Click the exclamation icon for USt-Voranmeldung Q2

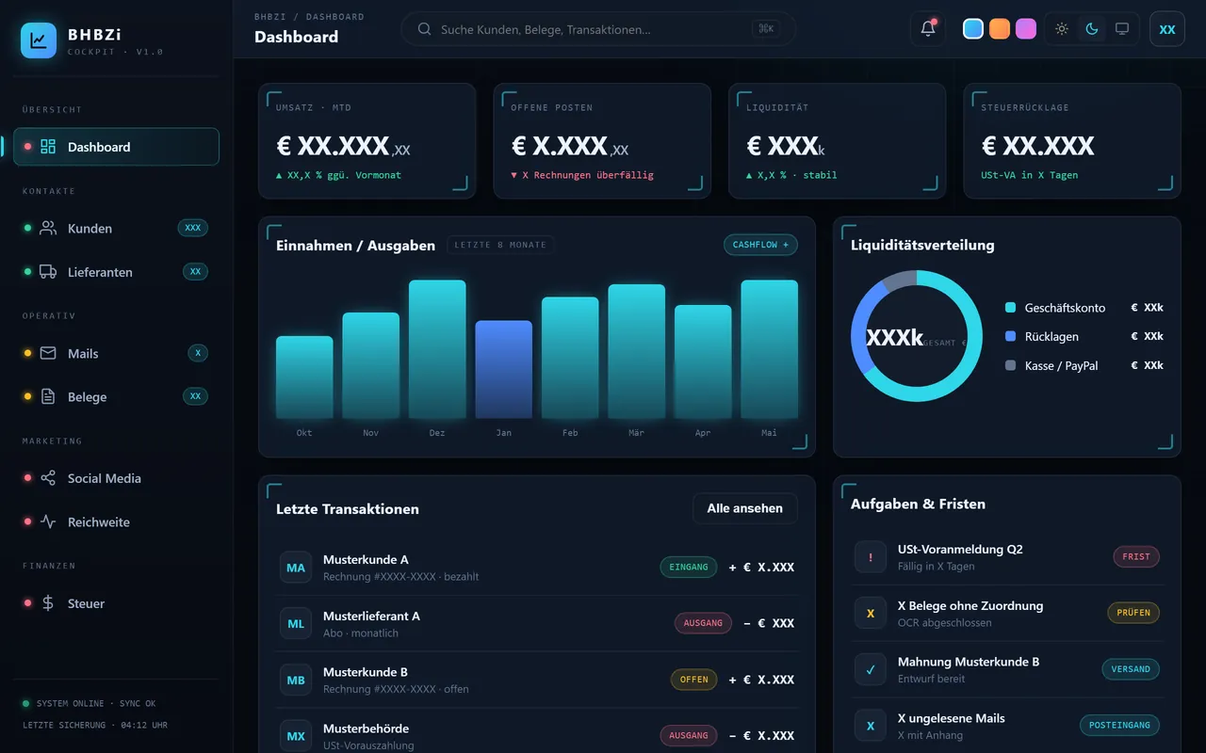[871, 557]
